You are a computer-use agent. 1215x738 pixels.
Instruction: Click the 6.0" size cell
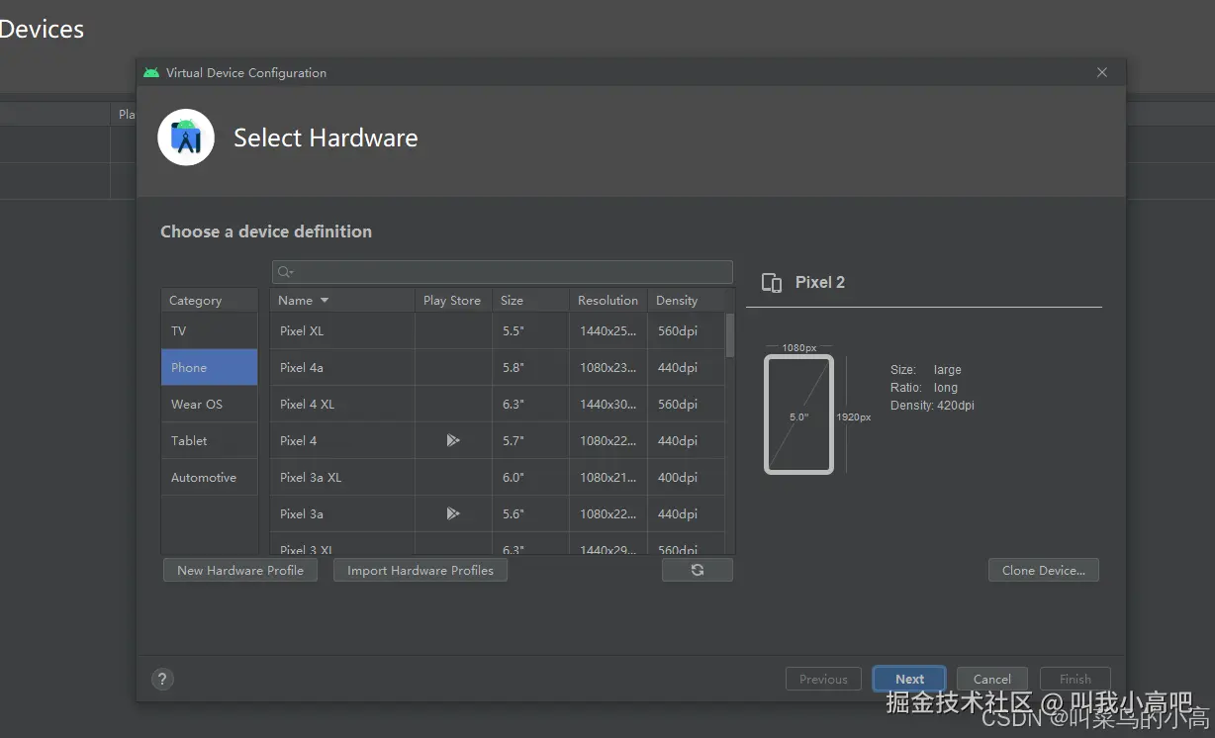(x=530, y=477)
